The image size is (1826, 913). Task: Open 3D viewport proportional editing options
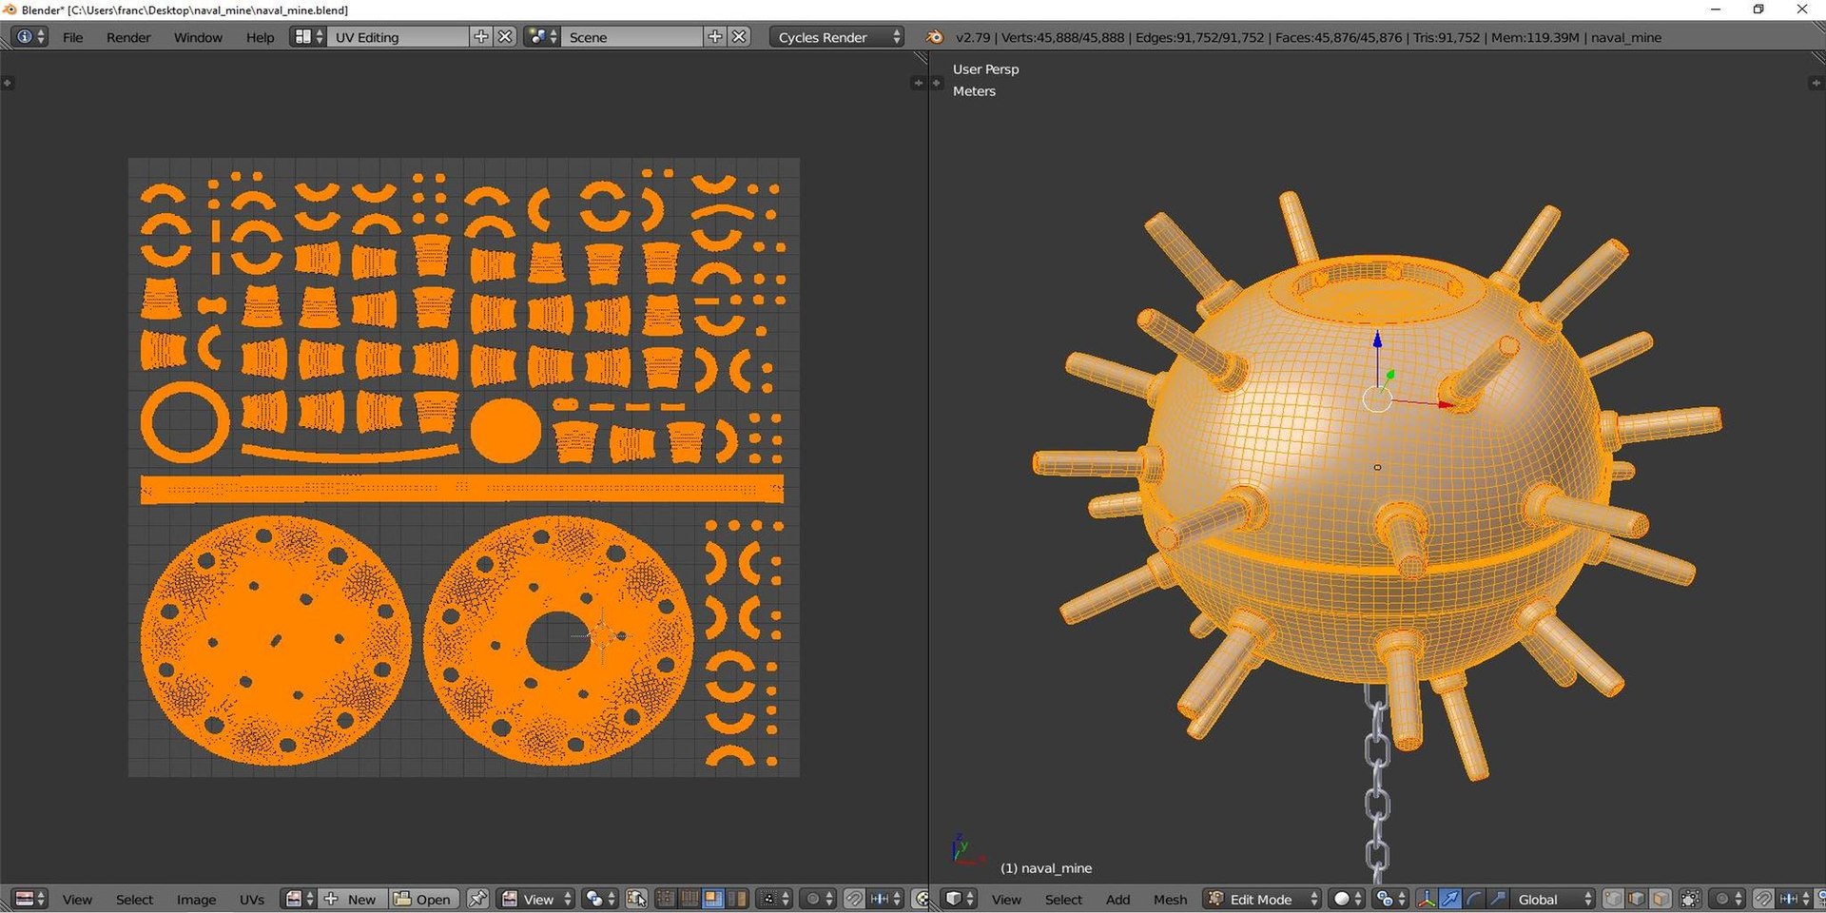(x=1727, y=899)
